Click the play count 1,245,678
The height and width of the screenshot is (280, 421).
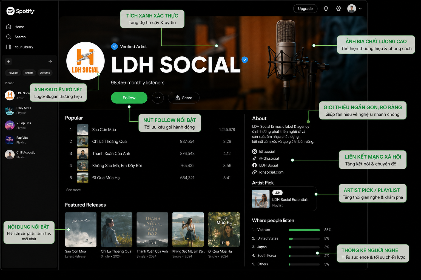point(227,130)
